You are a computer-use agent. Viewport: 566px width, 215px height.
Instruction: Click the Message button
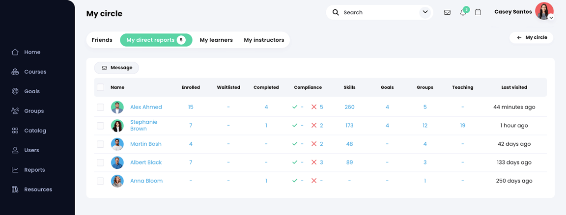116,68
